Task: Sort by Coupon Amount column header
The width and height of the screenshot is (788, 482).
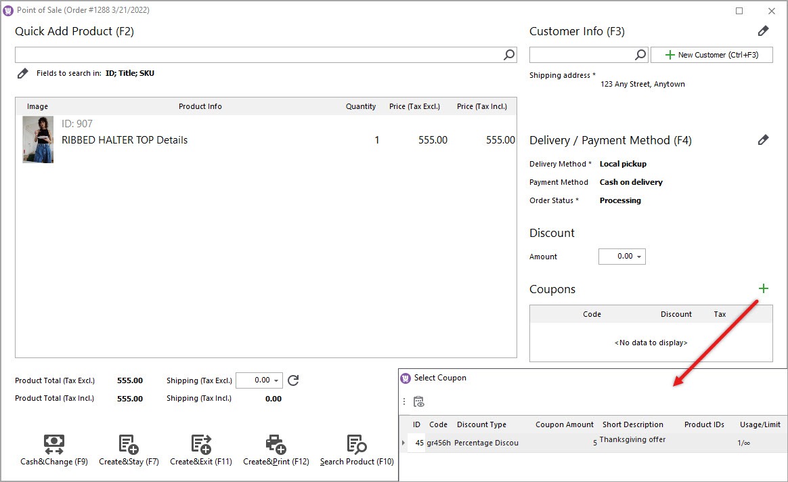Action: 564,424
